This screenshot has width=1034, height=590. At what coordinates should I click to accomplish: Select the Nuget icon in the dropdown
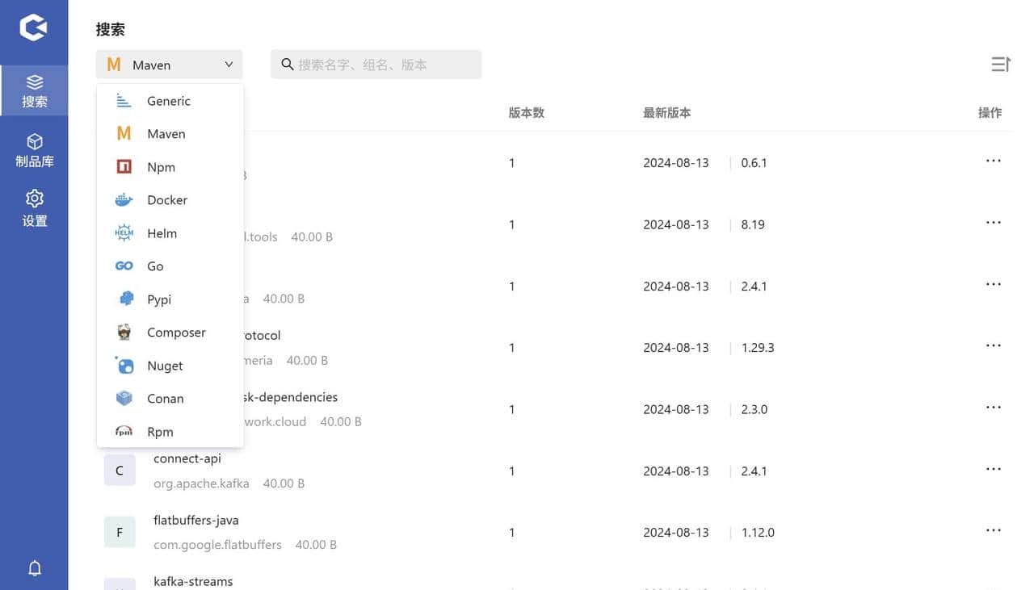coord(124,365)
